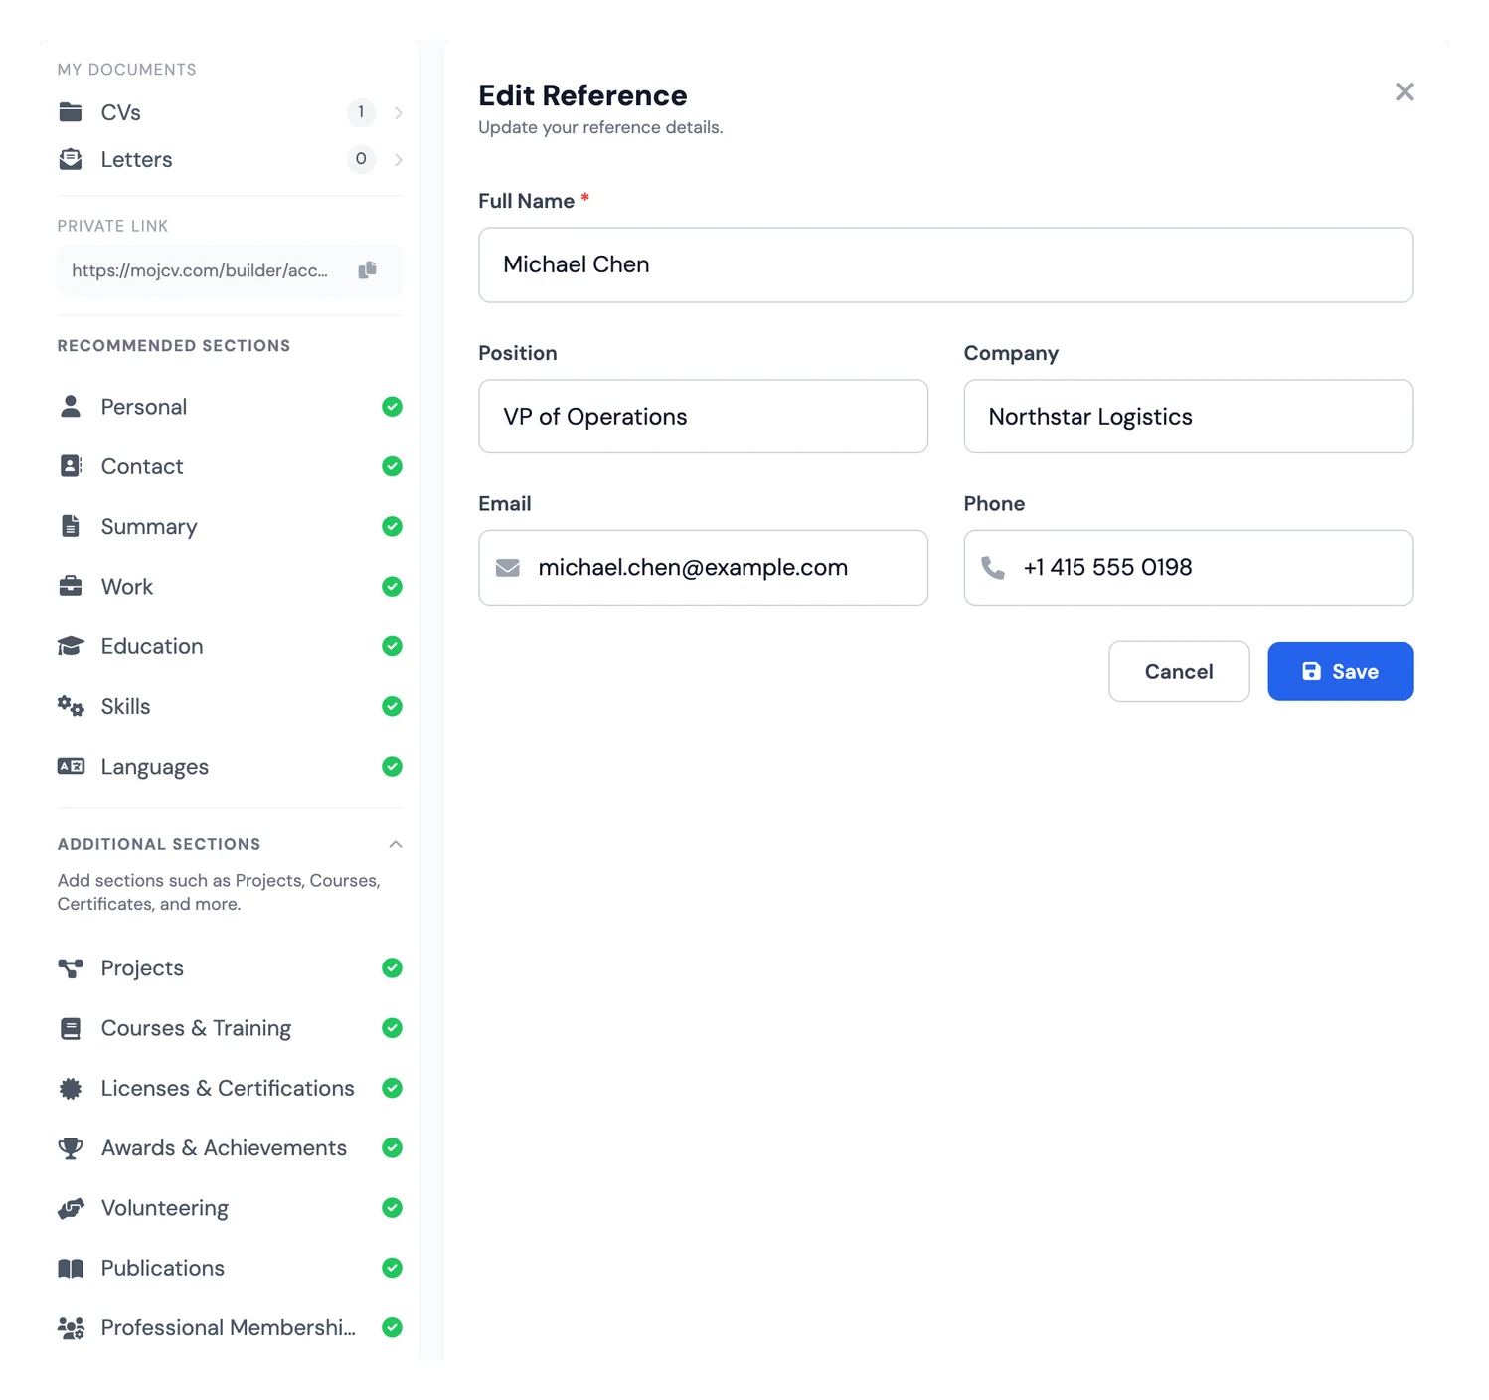Cancel editing the reference
The width and height of the screenshot is (1489, 1400).
click(1179, 671)
